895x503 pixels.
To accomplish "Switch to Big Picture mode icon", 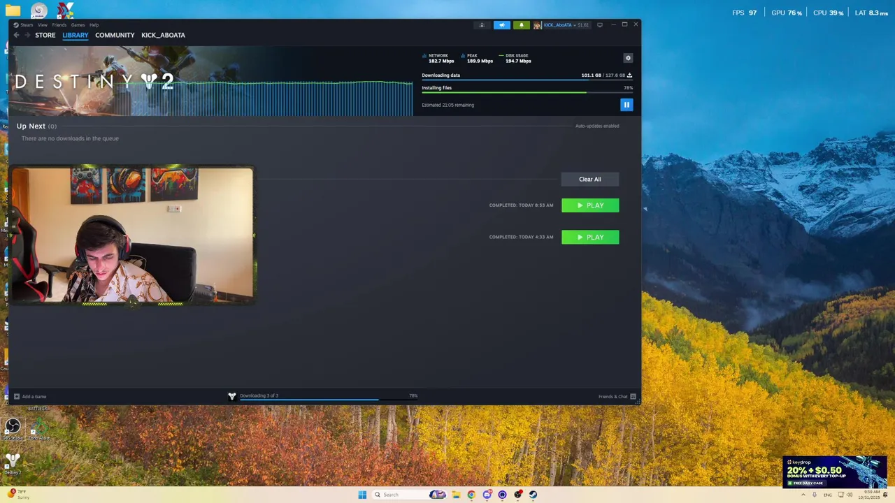I will click(x=599, y=25).
